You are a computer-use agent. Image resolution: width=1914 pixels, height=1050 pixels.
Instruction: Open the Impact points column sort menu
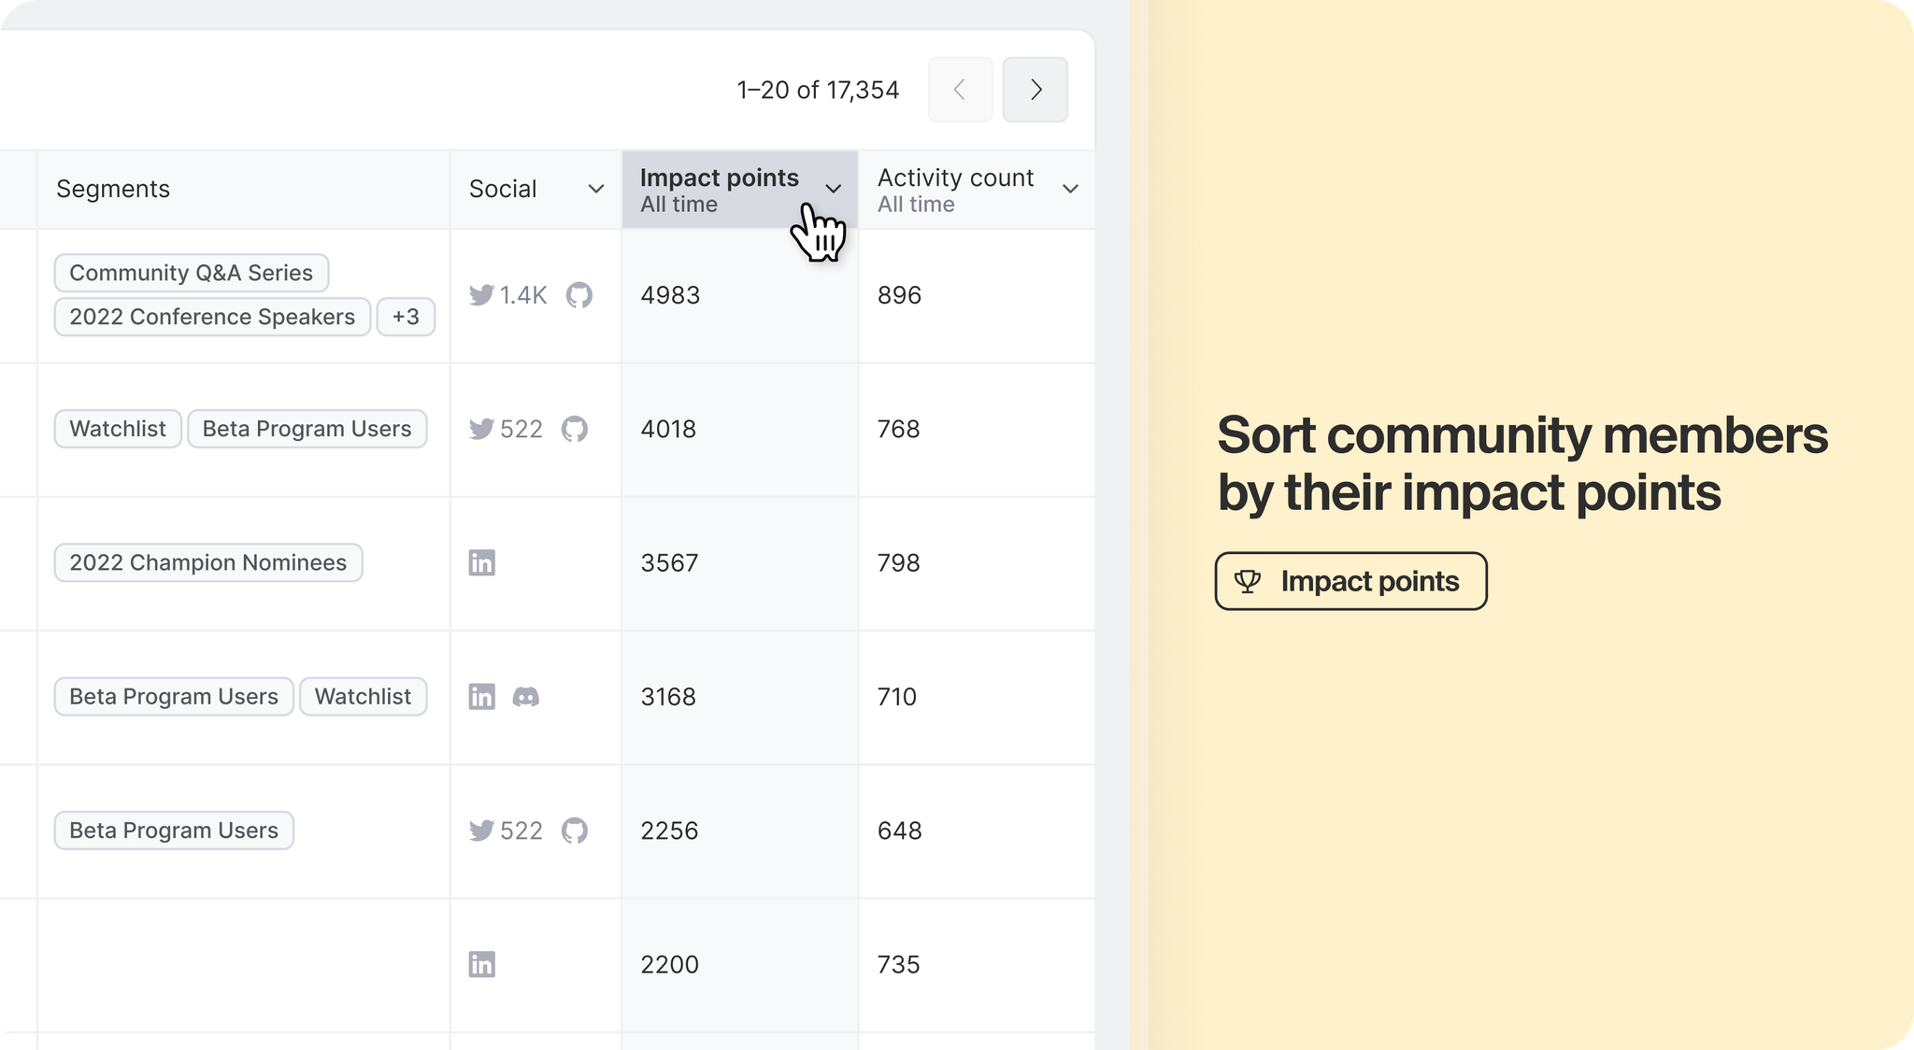pyautogui.click(x=833, y=190)
